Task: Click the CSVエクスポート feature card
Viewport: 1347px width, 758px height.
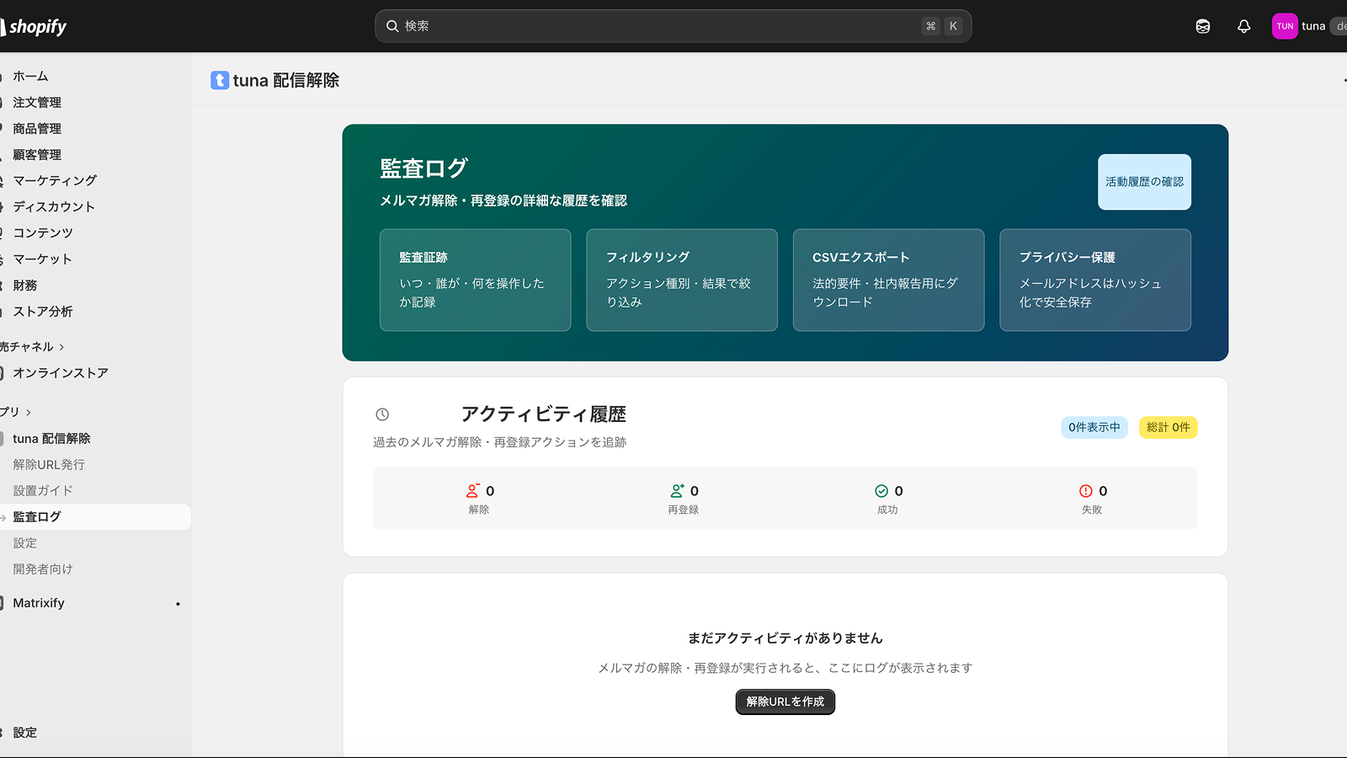Action: (889, 280)
